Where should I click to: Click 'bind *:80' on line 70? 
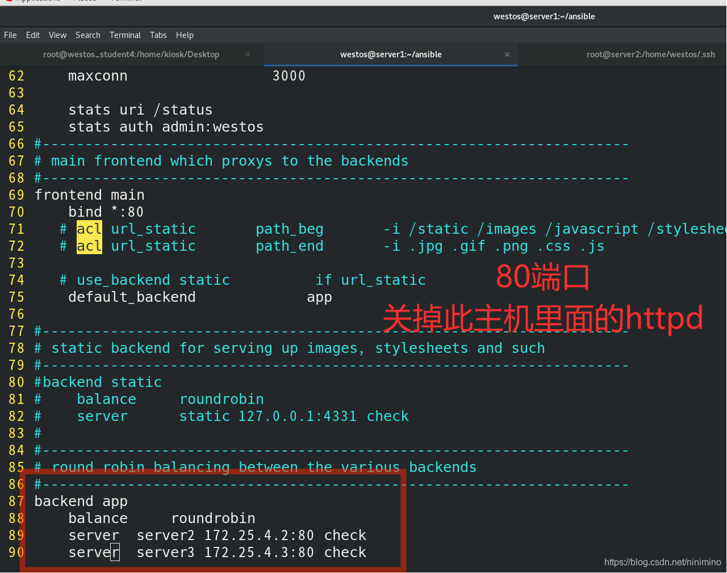[106, 212]
